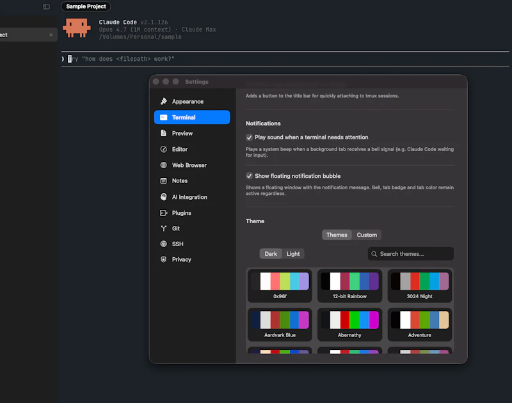
Task: Click the Search themes field
Action: [x=410, y=254]
